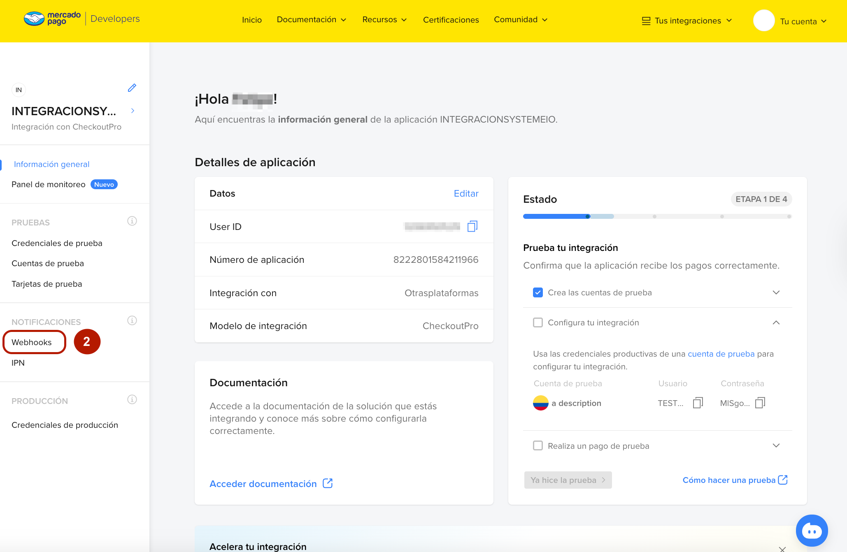Uncheck Crea las cuentas de prueba

[x=538, y=292]
